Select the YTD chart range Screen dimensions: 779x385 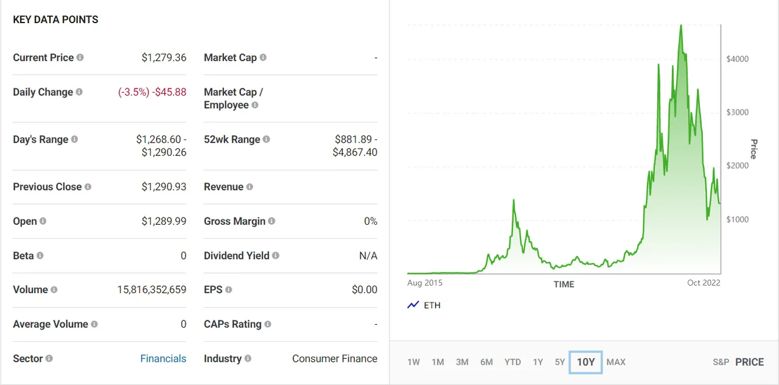[x=512, y=362]
